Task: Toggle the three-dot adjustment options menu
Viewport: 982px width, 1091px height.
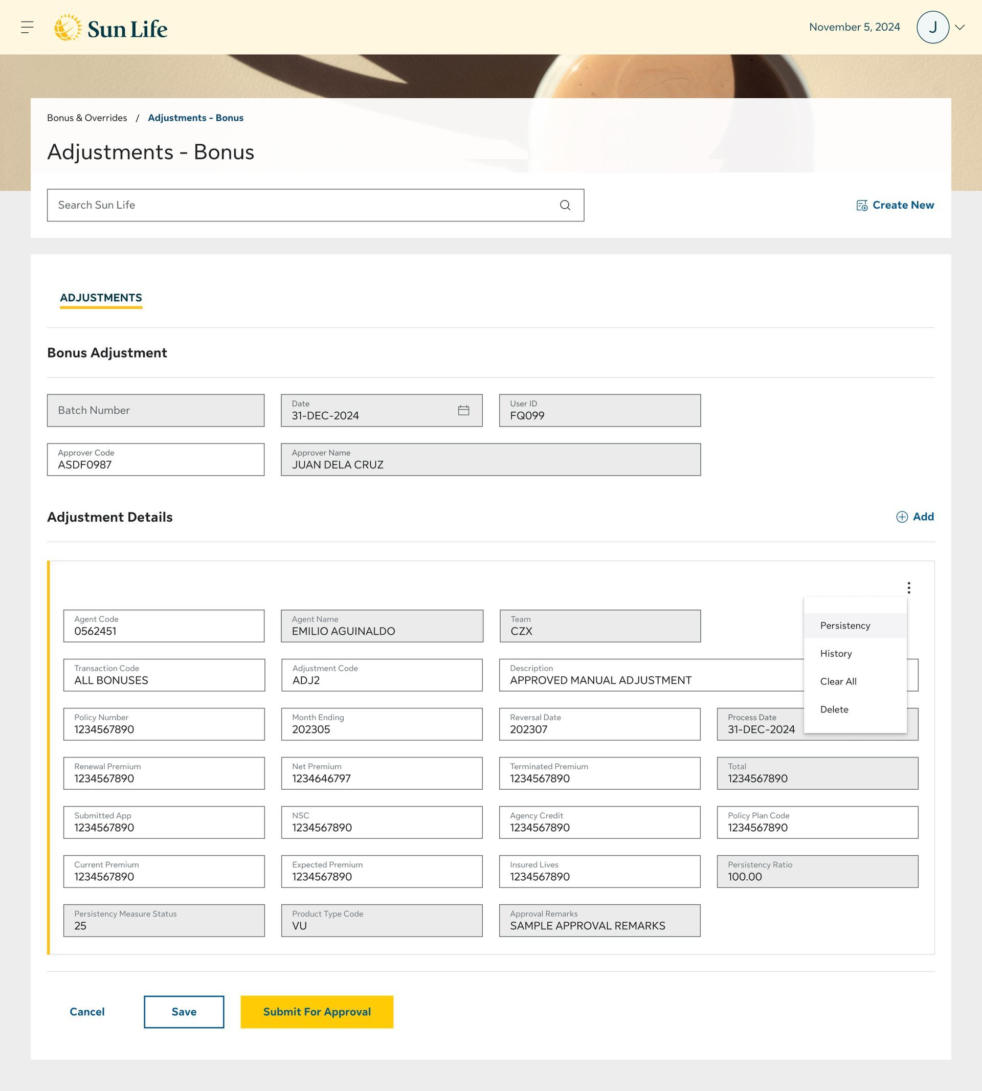Action: pyautogui.click(x=909, y=588)
